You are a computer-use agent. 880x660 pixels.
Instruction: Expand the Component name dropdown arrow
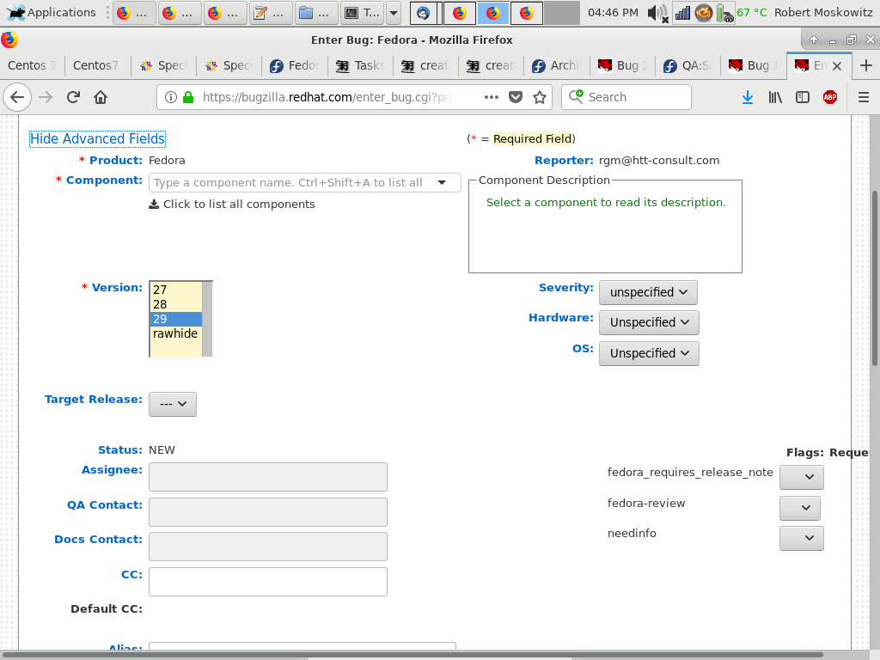[442, 182]
